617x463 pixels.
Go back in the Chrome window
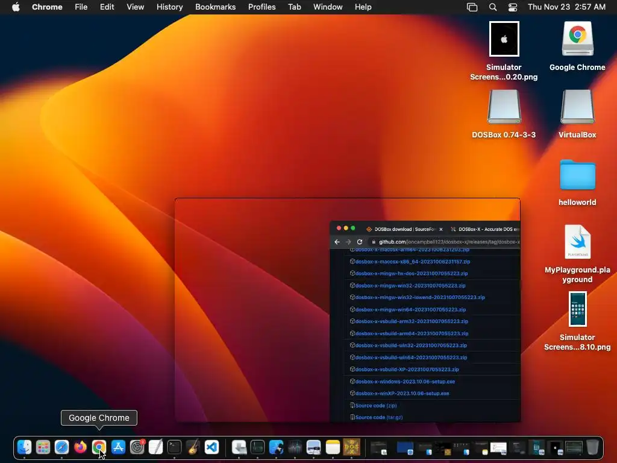pos(337,242)
